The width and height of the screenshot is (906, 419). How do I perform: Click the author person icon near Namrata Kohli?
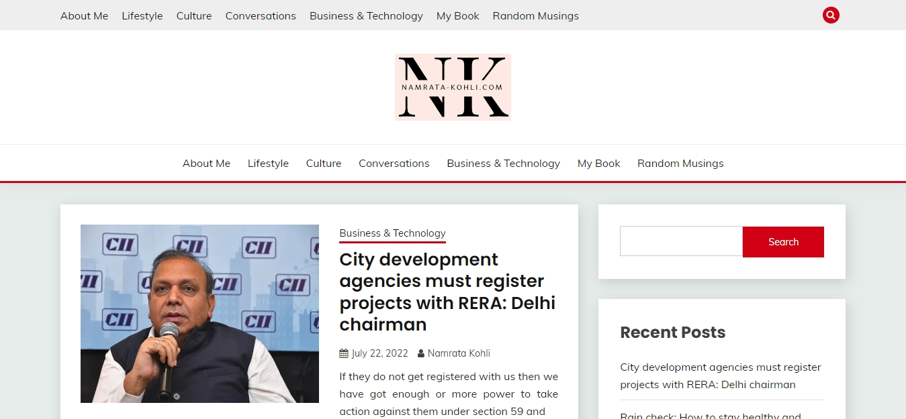tap(421, 353)
